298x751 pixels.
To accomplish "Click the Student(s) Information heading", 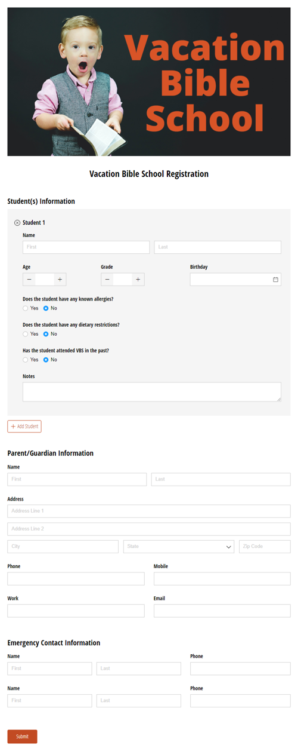I will [41, 201].
